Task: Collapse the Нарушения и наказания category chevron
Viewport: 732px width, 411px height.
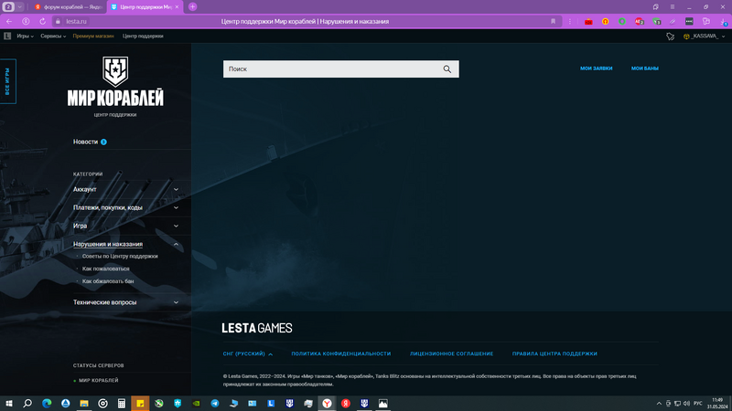Action: click(x=176, y=244)
